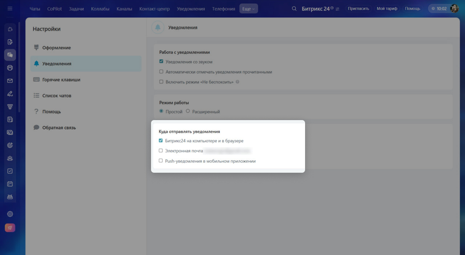The width and height of the screenshot is (465, 255).
Task: Click the help icon beside «Не беспокоить»
Action: pyautogui.click(x=238, y=82)
